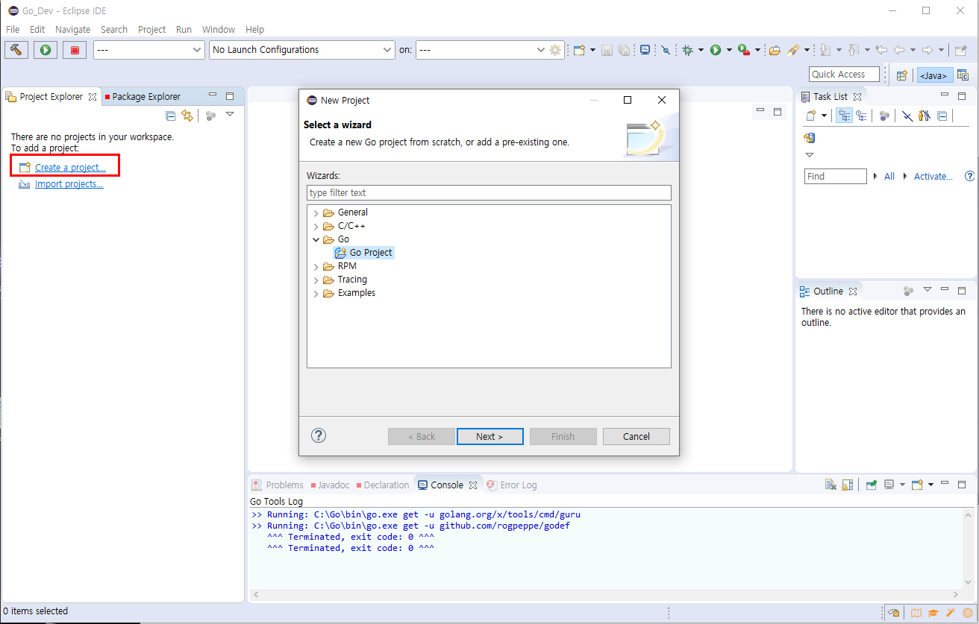Screen dimensions: 979x624
Task: Open the Open Console dropdown arrow
Action: 930,485
